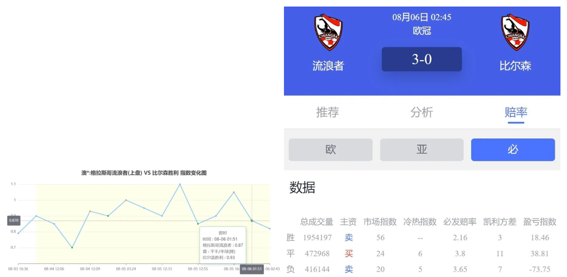Image resolution: width=567 pixels, height=277 pixels.
Task: Select the 亚 odds type button
Action: (422, 150)
